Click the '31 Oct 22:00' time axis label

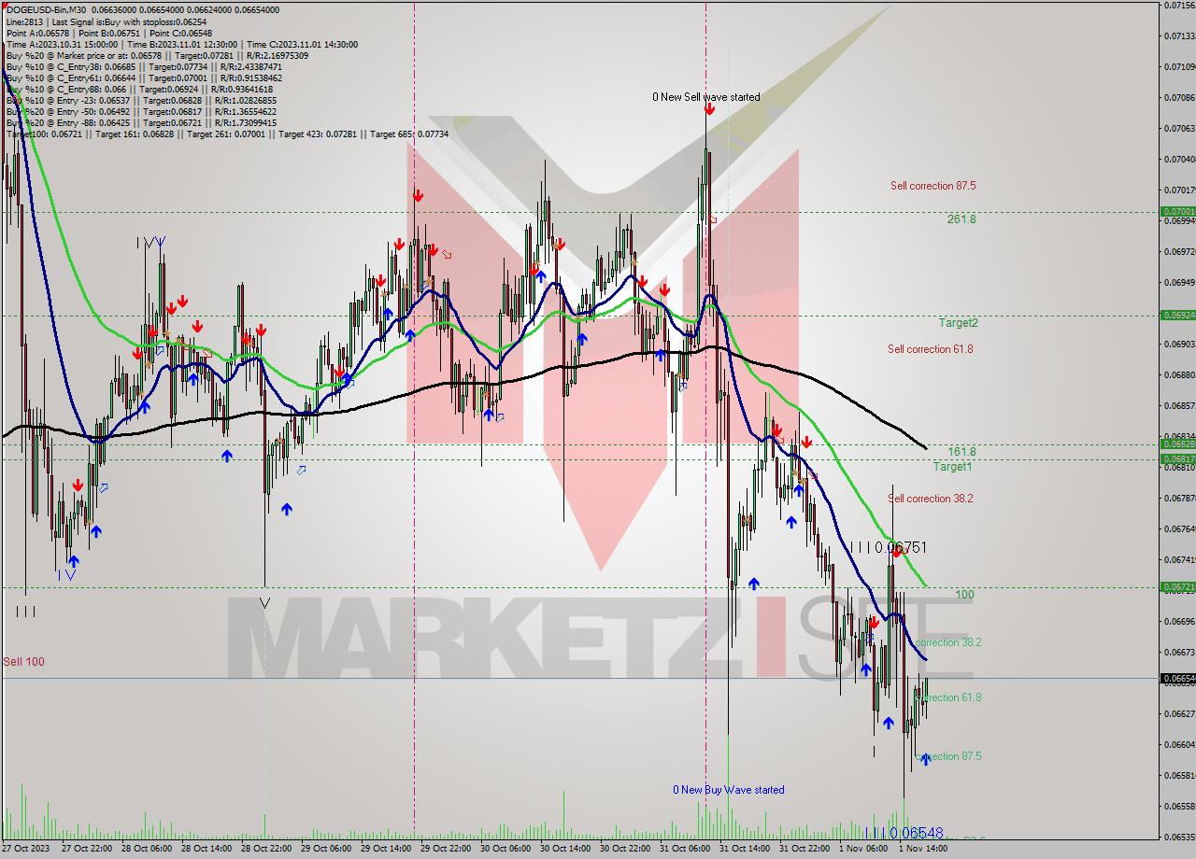pyautogui.click(x=803, y=849)
